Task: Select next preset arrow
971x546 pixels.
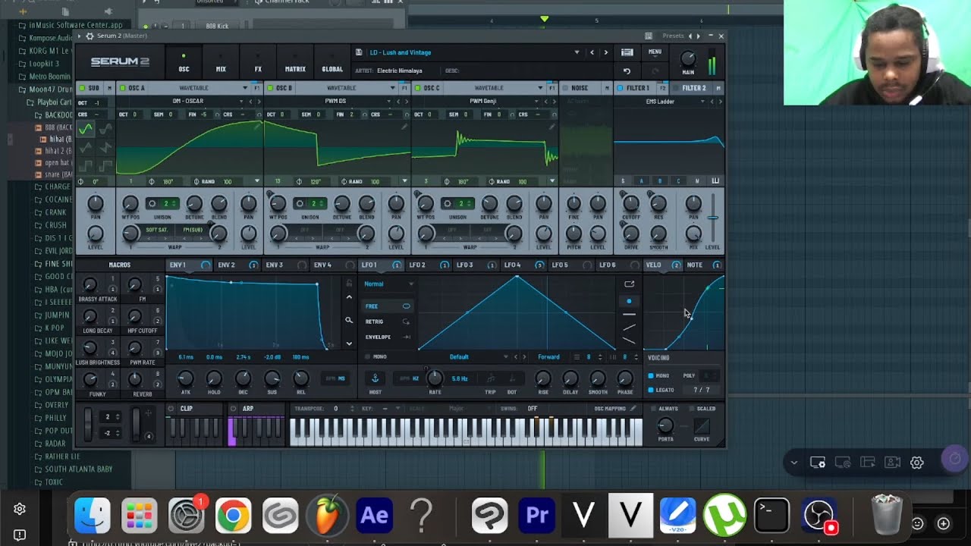Action: point(605,52)
